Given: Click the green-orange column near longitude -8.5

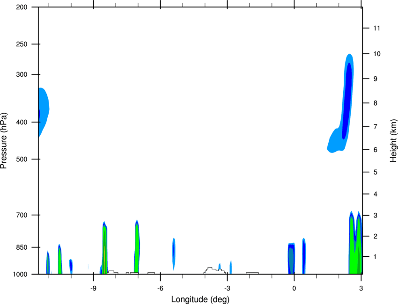Looking at the screenshot, I should (104, 248).
